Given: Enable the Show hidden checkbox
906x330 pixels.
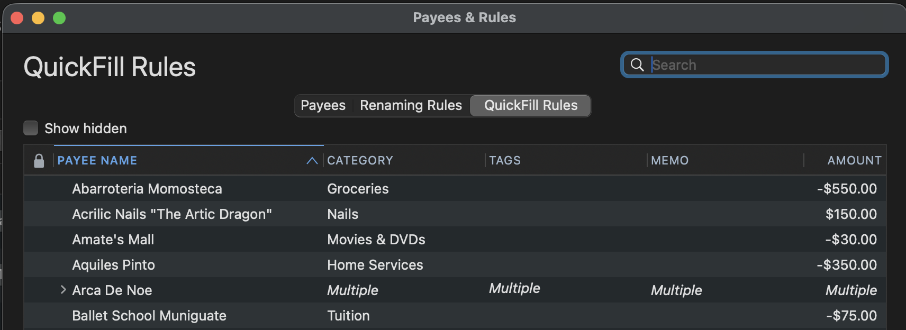Looking at the screenshot, I should click(x=31, y=128).
